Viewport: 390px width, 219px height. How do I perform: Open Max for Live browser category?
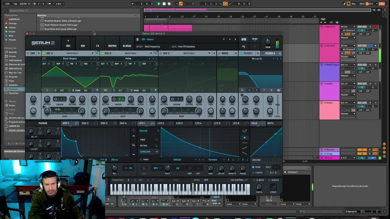[15, 73]
